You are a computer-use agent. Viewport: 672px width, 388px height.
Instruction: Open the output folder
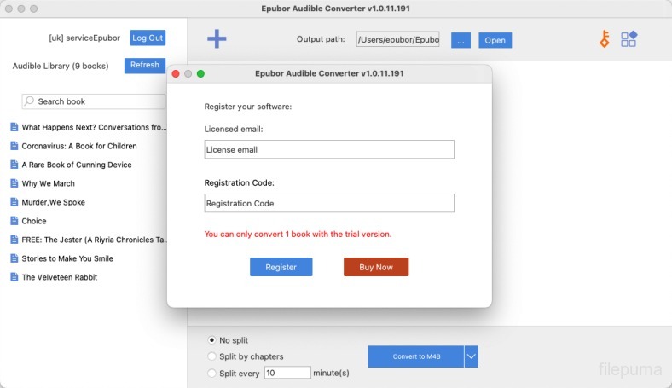(495, 40)
